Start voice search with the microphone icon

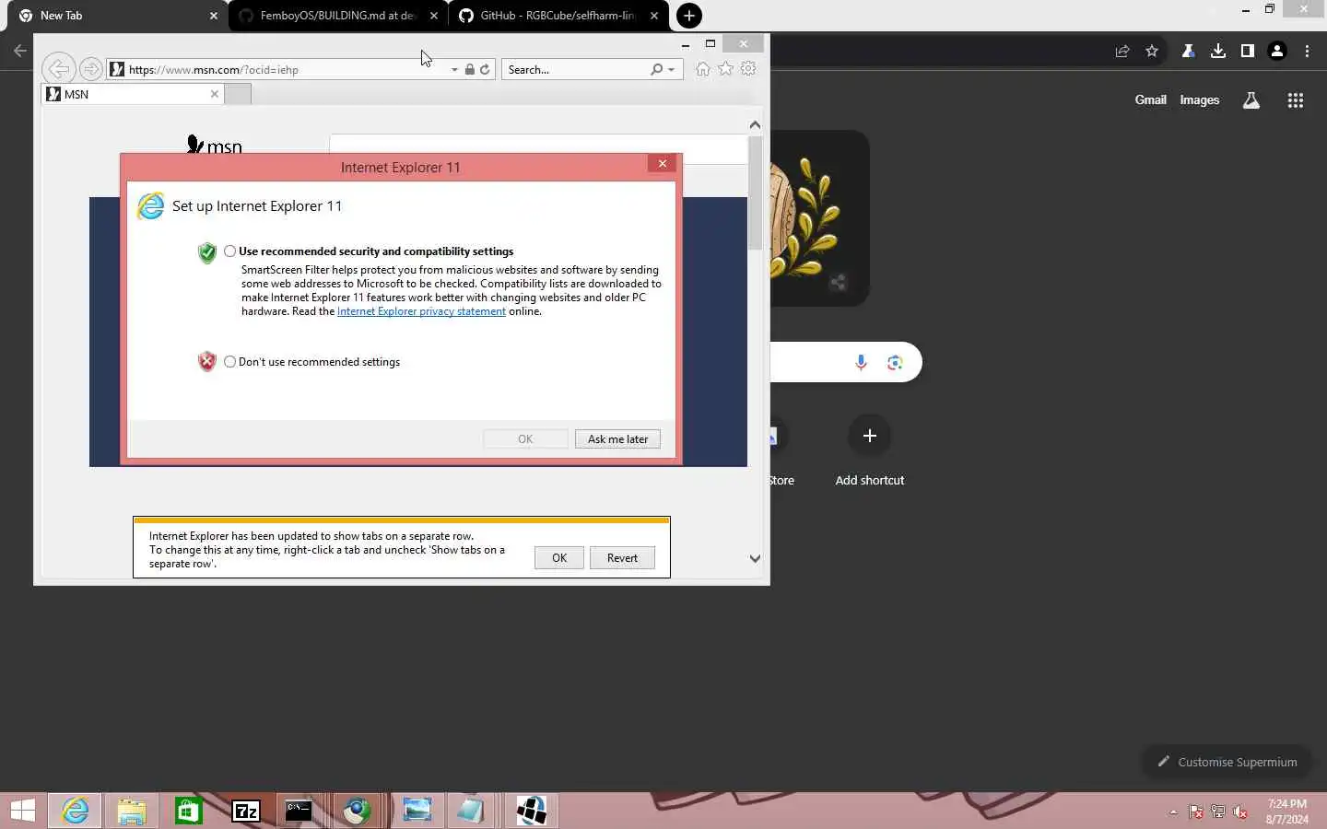861,363
